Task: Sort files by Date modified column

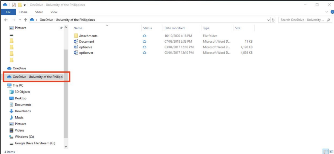Action: (175, 28)
